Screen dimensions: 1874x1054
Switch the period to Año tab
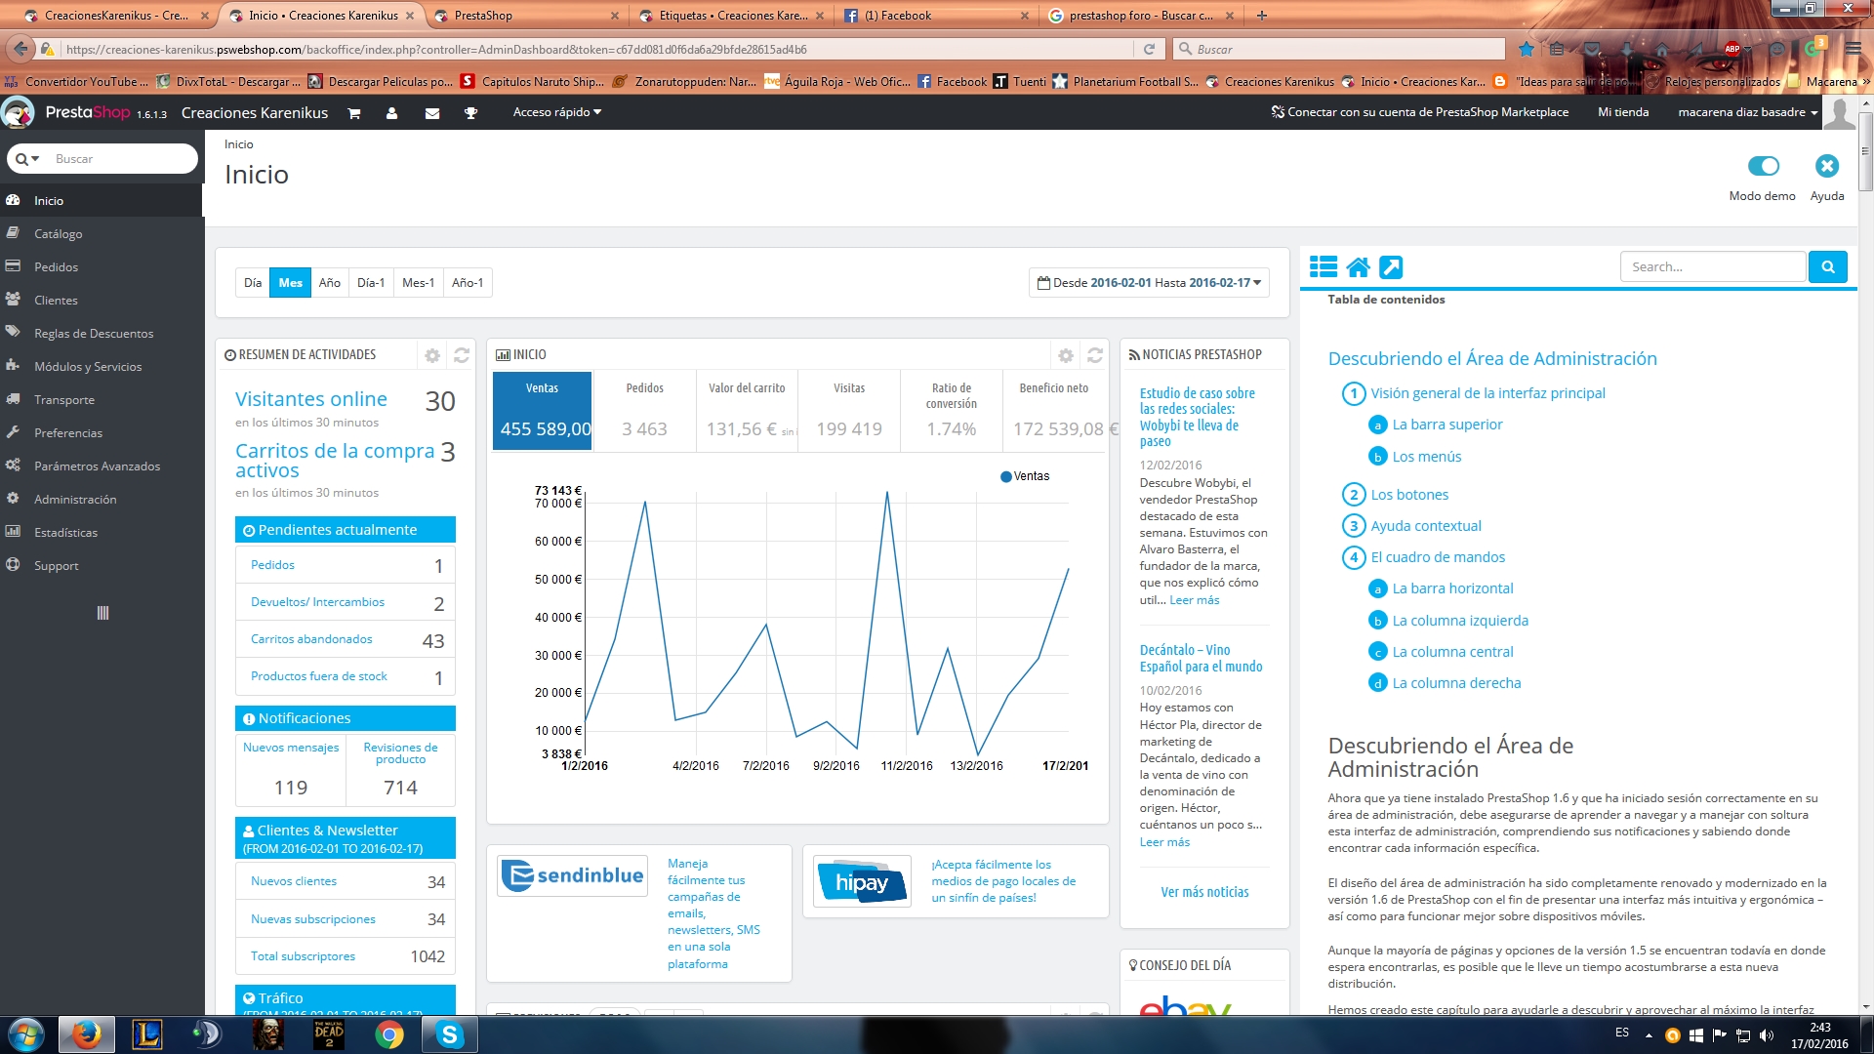330,283
